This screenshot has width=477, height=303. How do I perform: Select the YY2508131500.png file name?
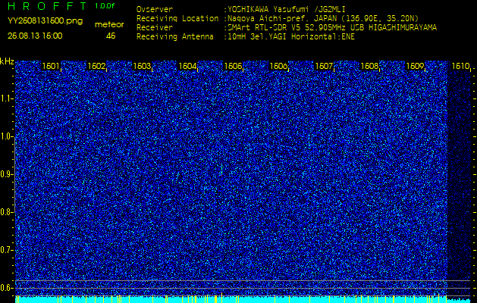pos(45,21)
